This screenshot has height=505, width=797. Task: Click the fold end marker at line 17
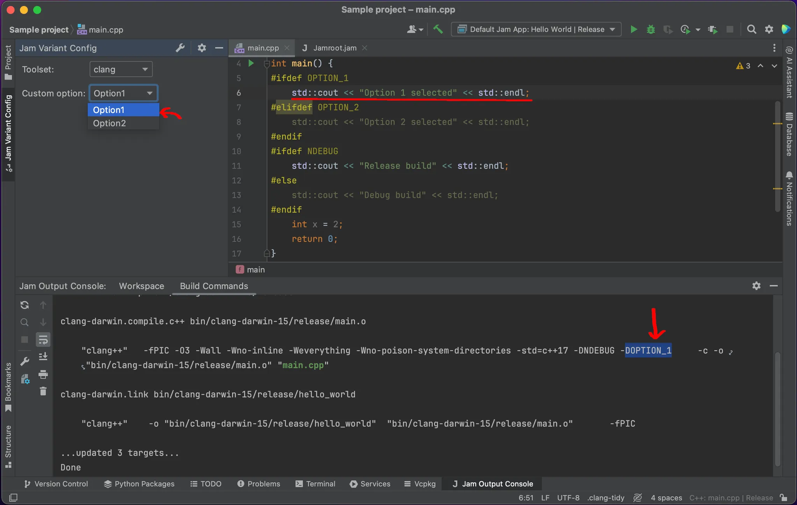267,253
